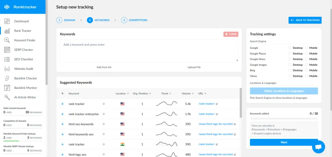Tick Google Images Desktop checkbox
This screenshot has width=332, height=157.
(x=290, y=65)
